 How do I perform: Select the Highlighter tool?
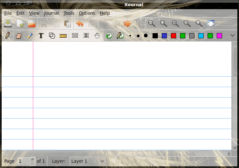click(x=30, y=36)
